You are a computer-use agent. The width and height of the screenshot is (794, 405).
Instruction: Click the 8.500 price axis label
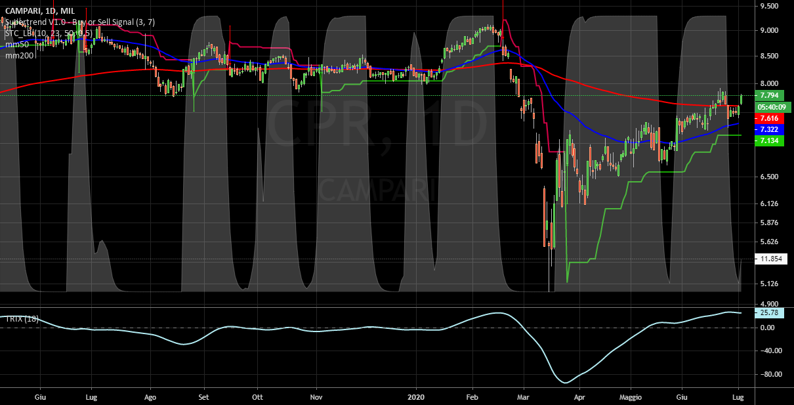click(x=768, y=56)
